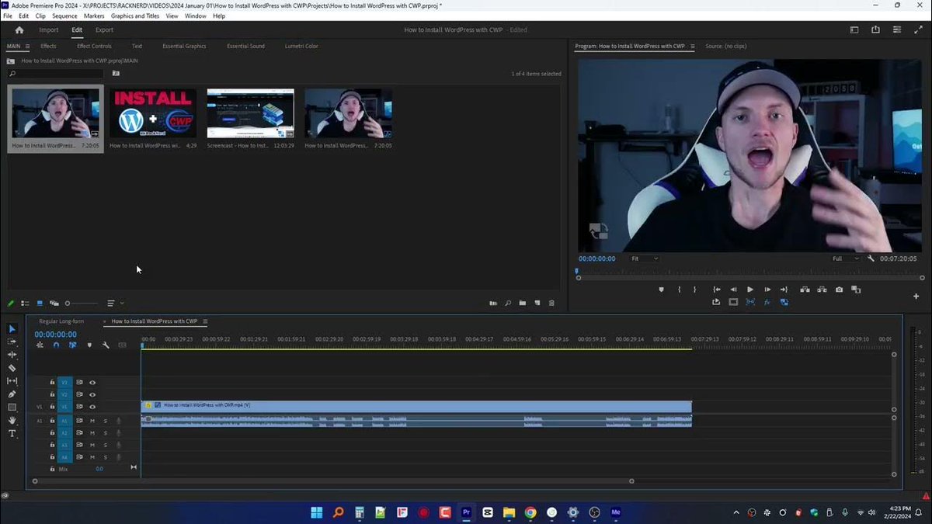Click the Program Monitor playhead

[x=577, y=271]
